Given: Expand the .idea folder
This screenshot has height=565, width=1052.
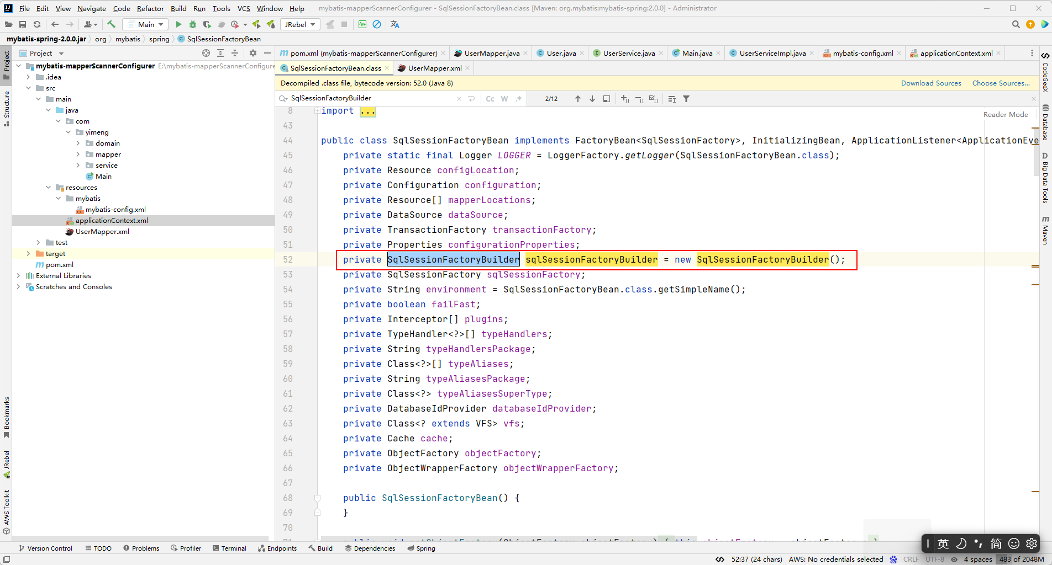Looking at the screenshot, I should [x=28, y=77].
